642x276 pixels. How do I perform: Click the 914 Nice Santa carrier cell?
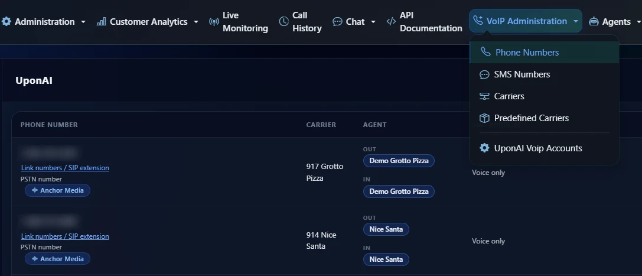pos(321,241)
